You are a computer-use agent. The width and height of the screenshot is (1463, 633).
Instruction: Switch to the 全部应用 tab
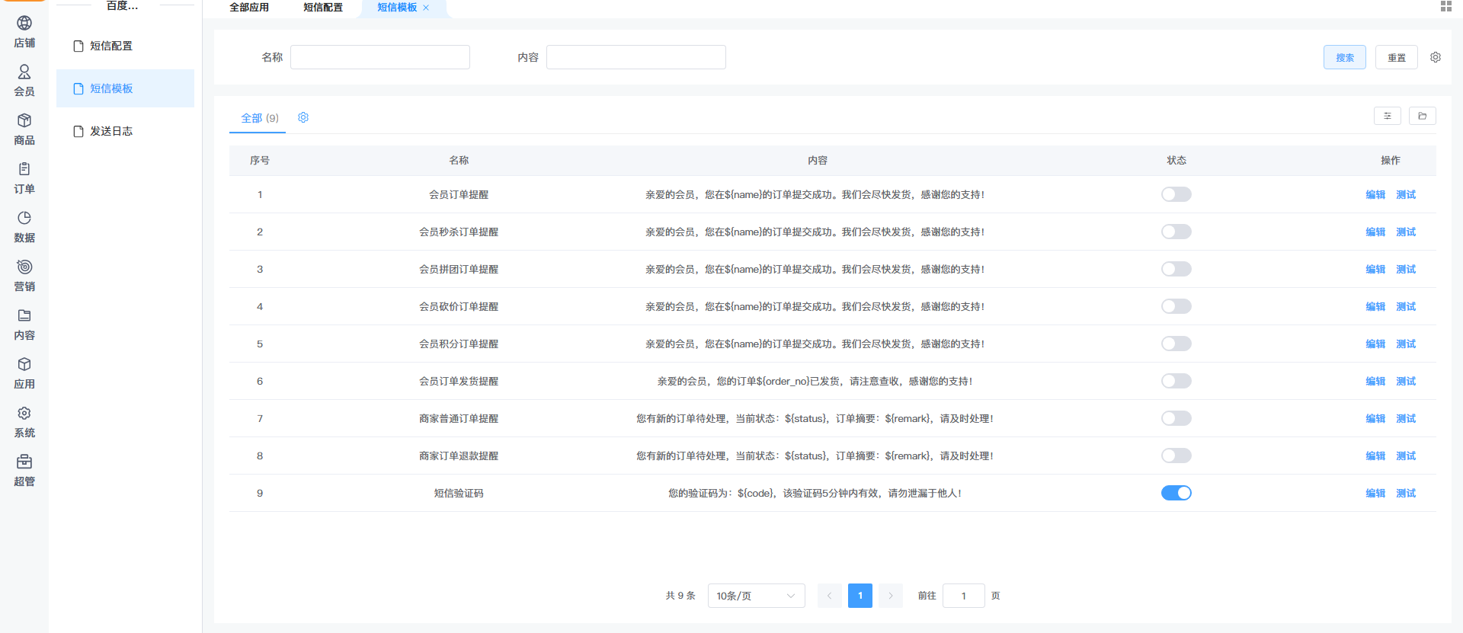tap(249, 8)
